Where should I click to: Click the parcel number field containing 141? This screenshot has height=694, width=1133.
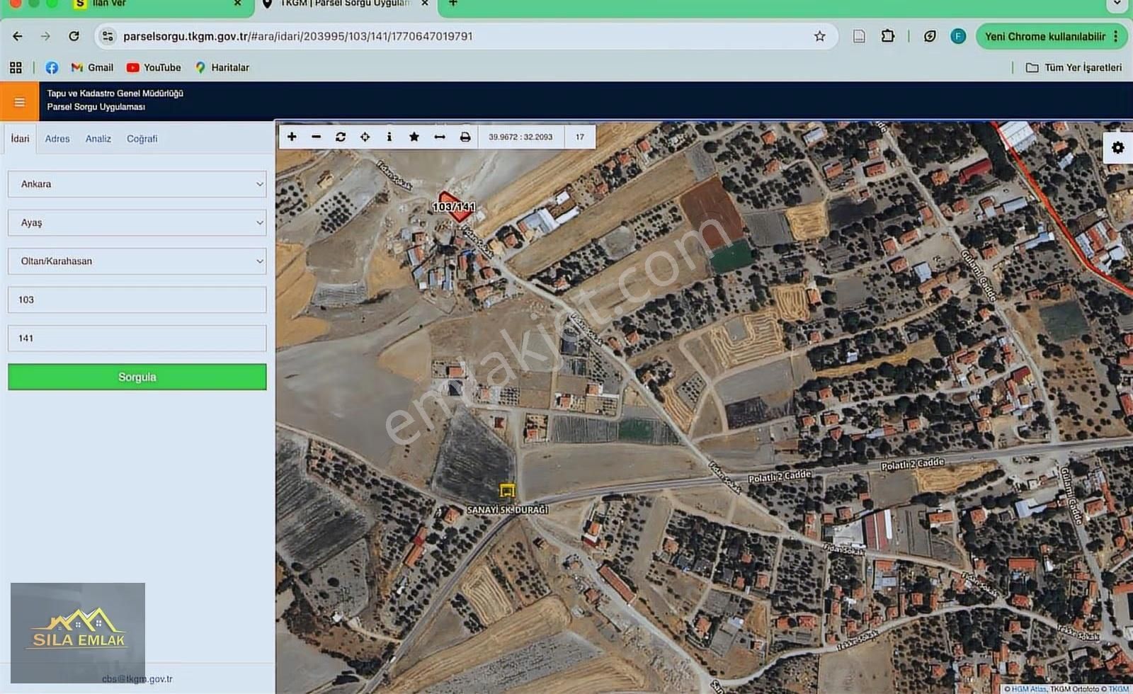click(x=137, y=339)
